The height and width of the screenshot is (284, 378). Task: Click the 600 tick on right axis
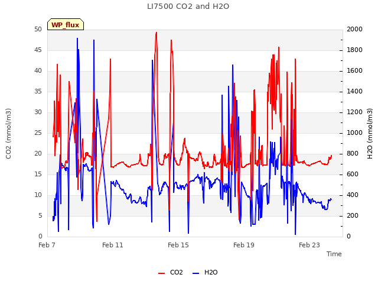pyautogui.click(x=353, y=174)
